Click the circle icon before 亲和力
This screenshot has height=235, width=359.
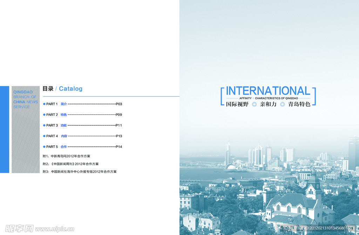click(255, 104)
